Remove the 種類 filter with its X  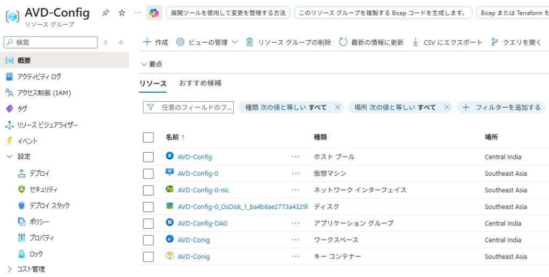(337, 107)
